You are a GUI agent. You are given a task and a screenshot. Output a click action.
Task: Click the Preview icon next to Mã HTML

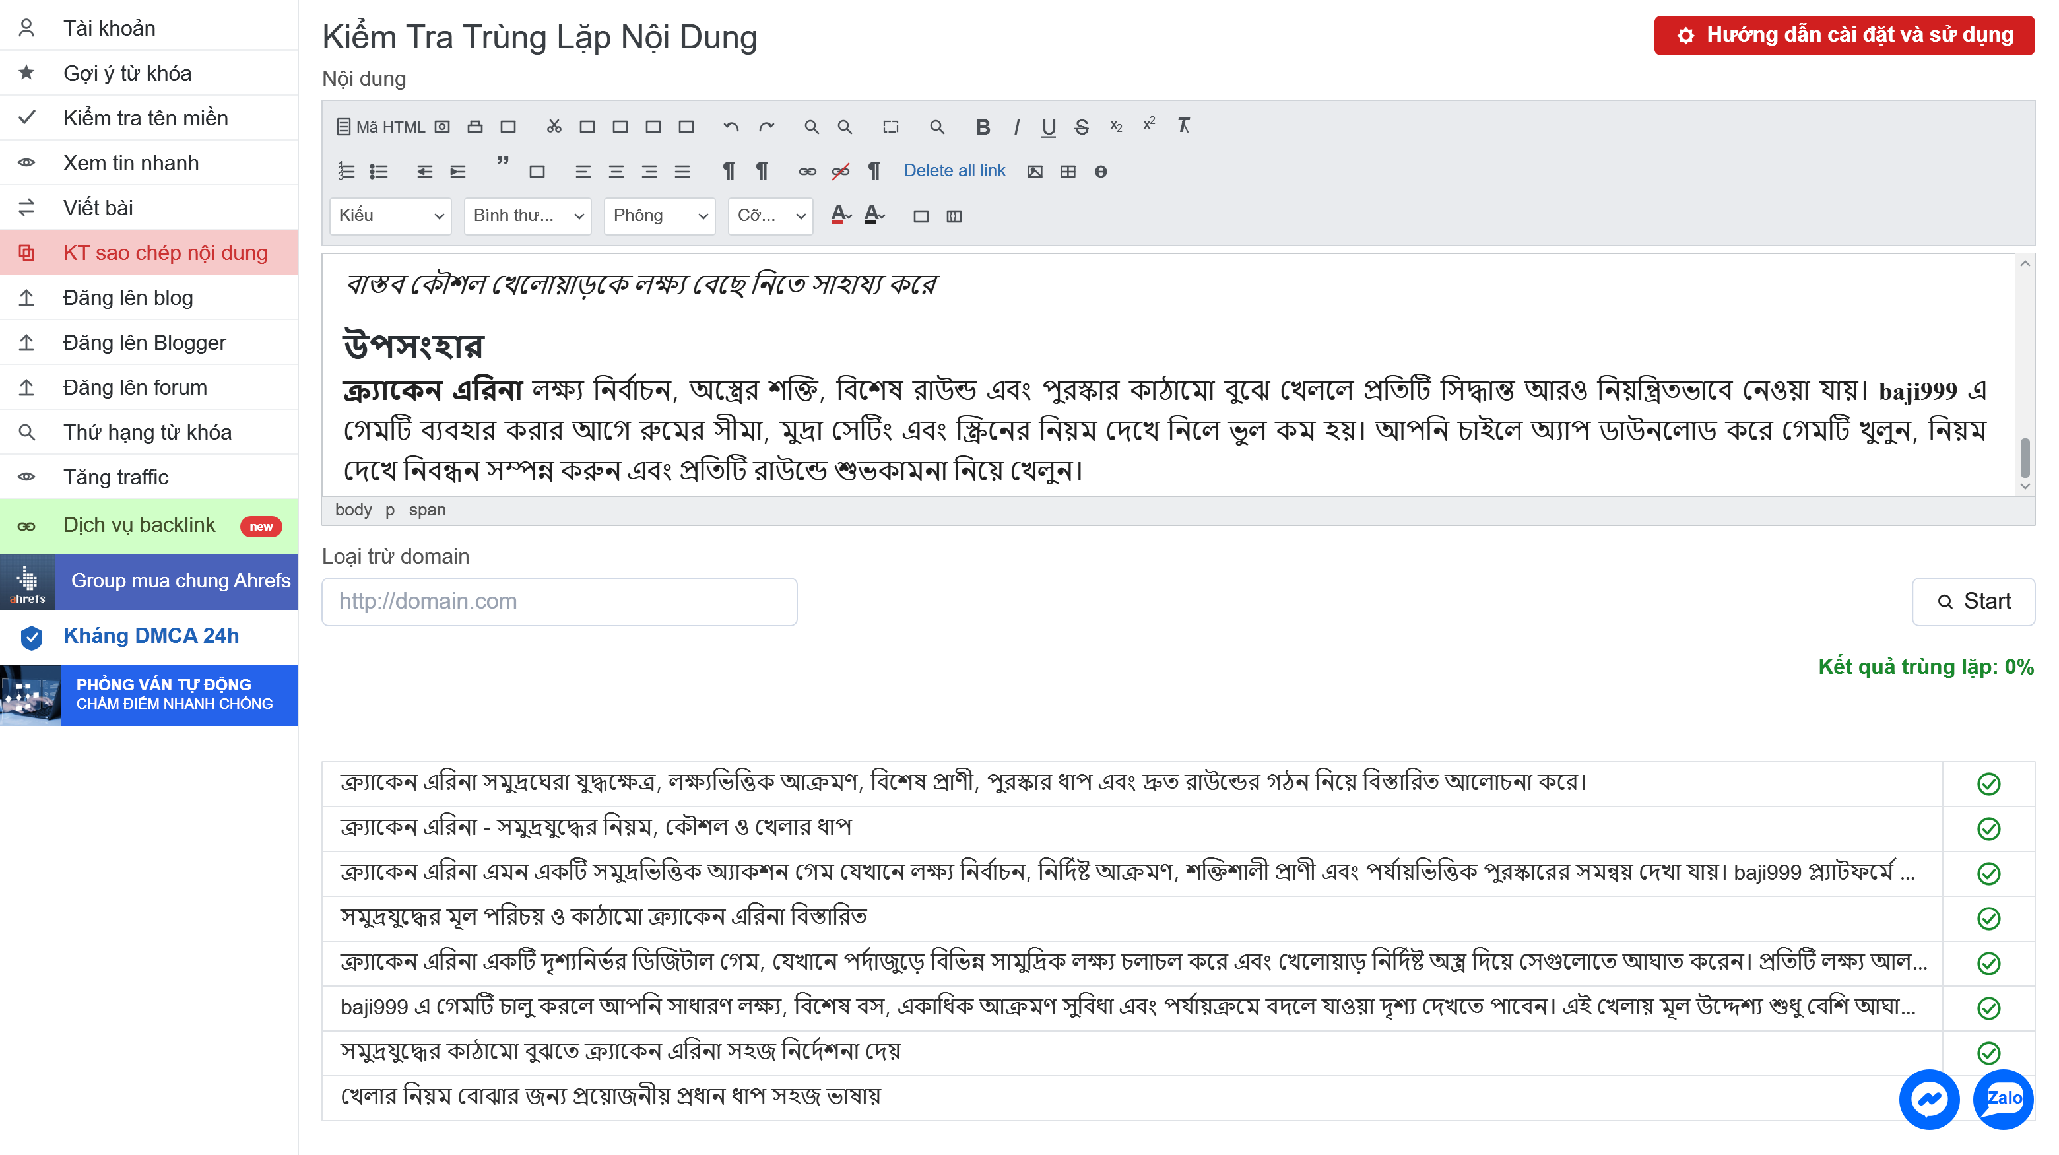[442, 126]
